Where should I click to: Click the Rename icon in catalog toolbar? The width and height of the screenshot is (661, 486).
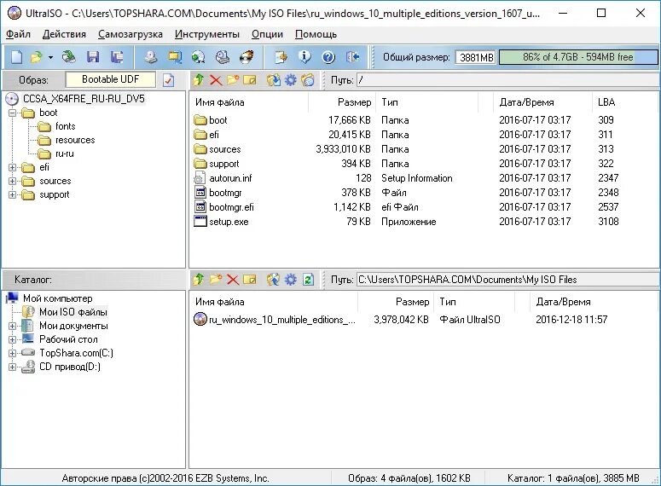250,279
